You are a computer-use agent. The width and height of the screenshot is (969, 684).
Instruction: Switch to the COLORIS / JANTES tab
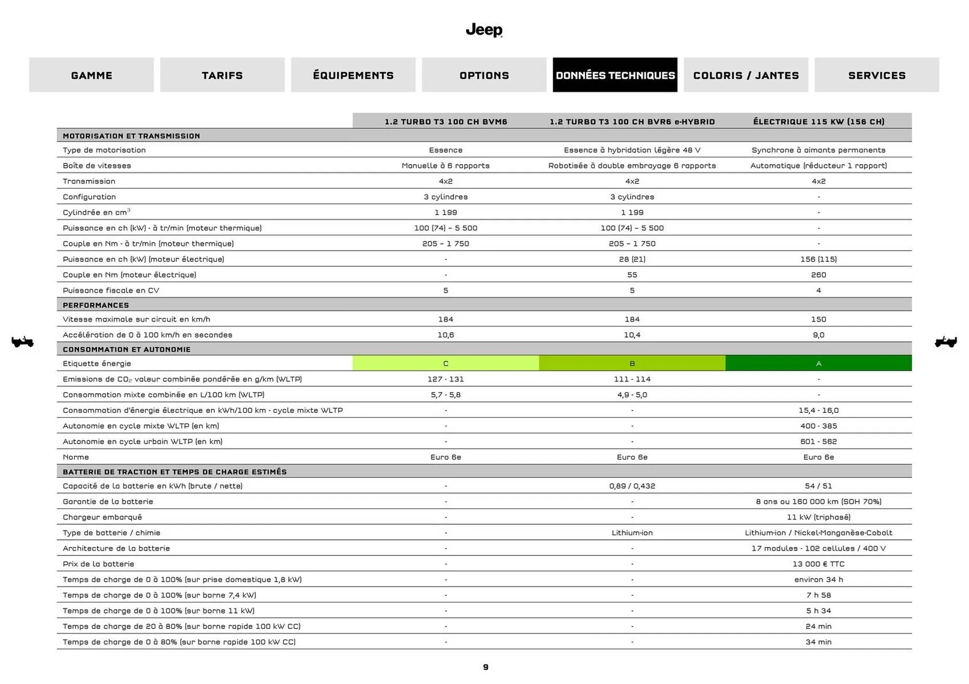coord(746,75)
